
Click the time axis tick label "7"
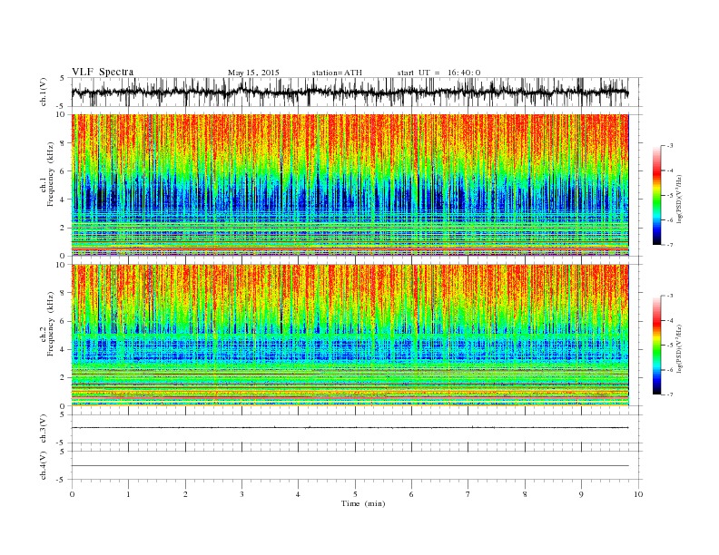point(468,494)
